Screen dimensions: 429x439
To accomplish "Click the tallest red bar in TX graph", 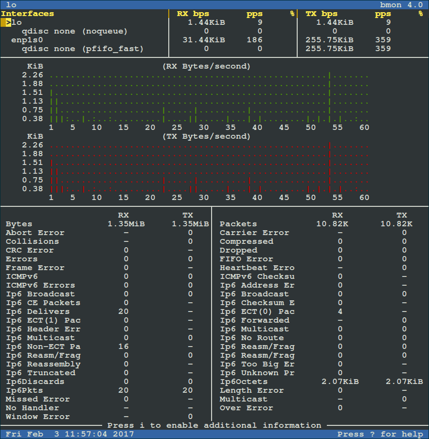I will tap(329, 168).
